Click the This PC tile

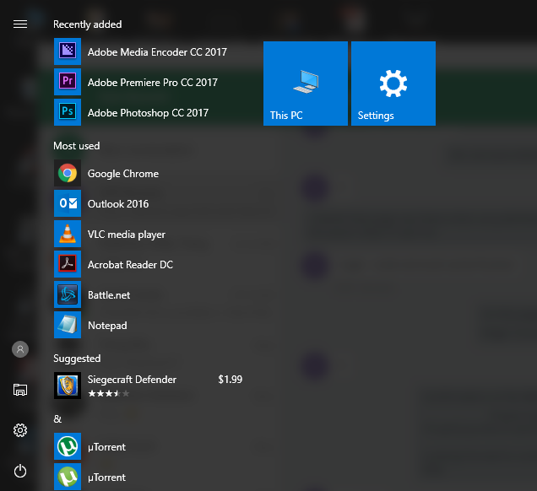click(x=306, y=84)
